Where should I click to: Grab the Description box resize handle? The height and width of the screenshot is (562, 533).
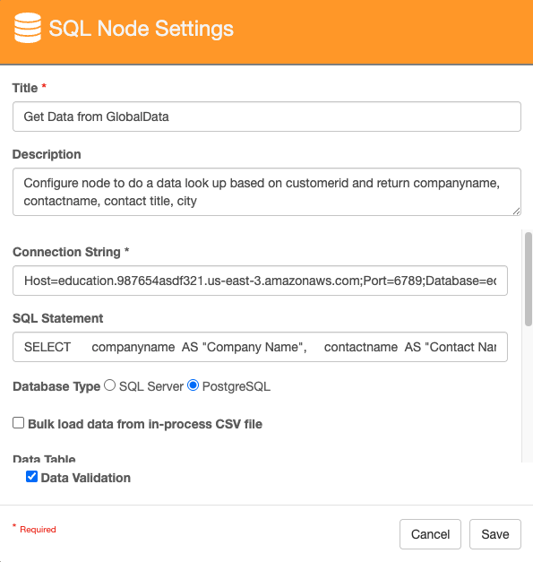[x=516, y=212]
